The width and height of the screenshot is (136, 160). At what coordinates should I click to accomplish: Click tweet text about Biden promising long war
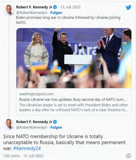point(68,20)
